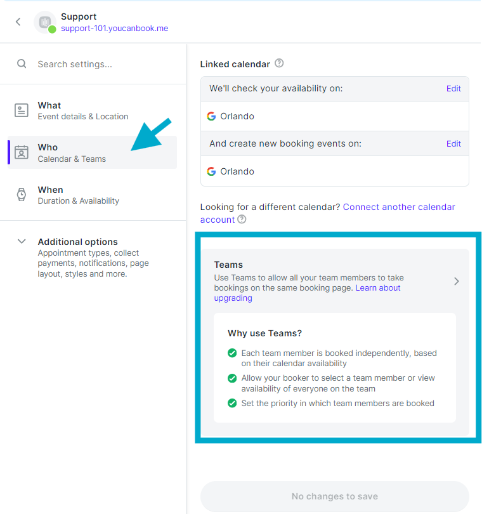This screenshot has width=482, height=514.
Task: Click the Support profile avatar icon
Action: [x=45, y=22]
